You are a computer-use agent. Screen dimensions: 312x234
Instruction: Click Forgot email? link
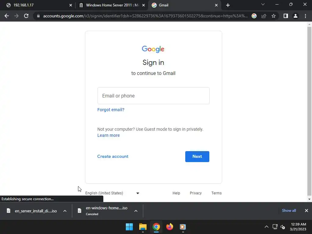111,110
